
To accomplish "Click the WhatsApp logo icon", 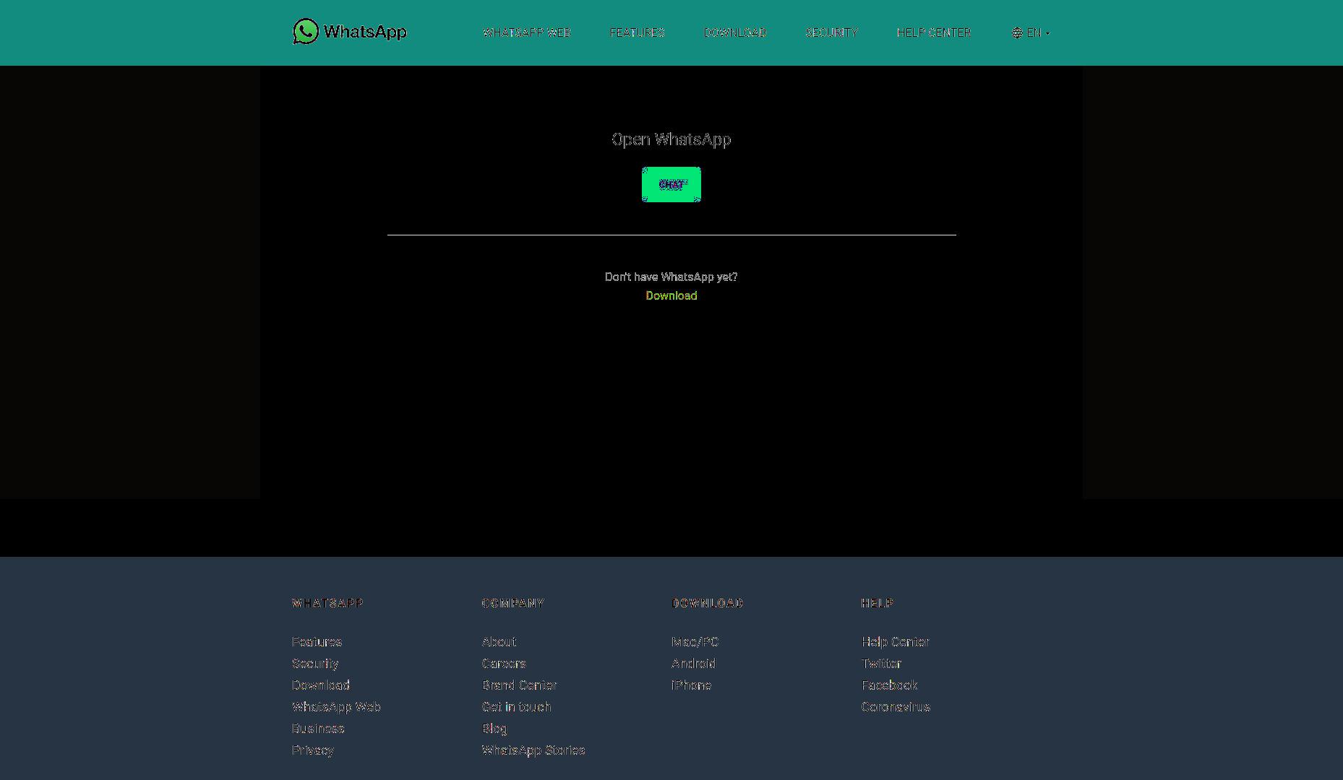I will coord(306,31).
